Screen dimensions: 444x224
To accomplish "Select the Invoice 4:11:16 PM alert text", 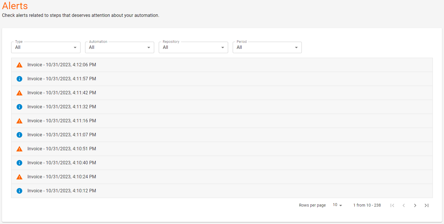I will point(62,121).
